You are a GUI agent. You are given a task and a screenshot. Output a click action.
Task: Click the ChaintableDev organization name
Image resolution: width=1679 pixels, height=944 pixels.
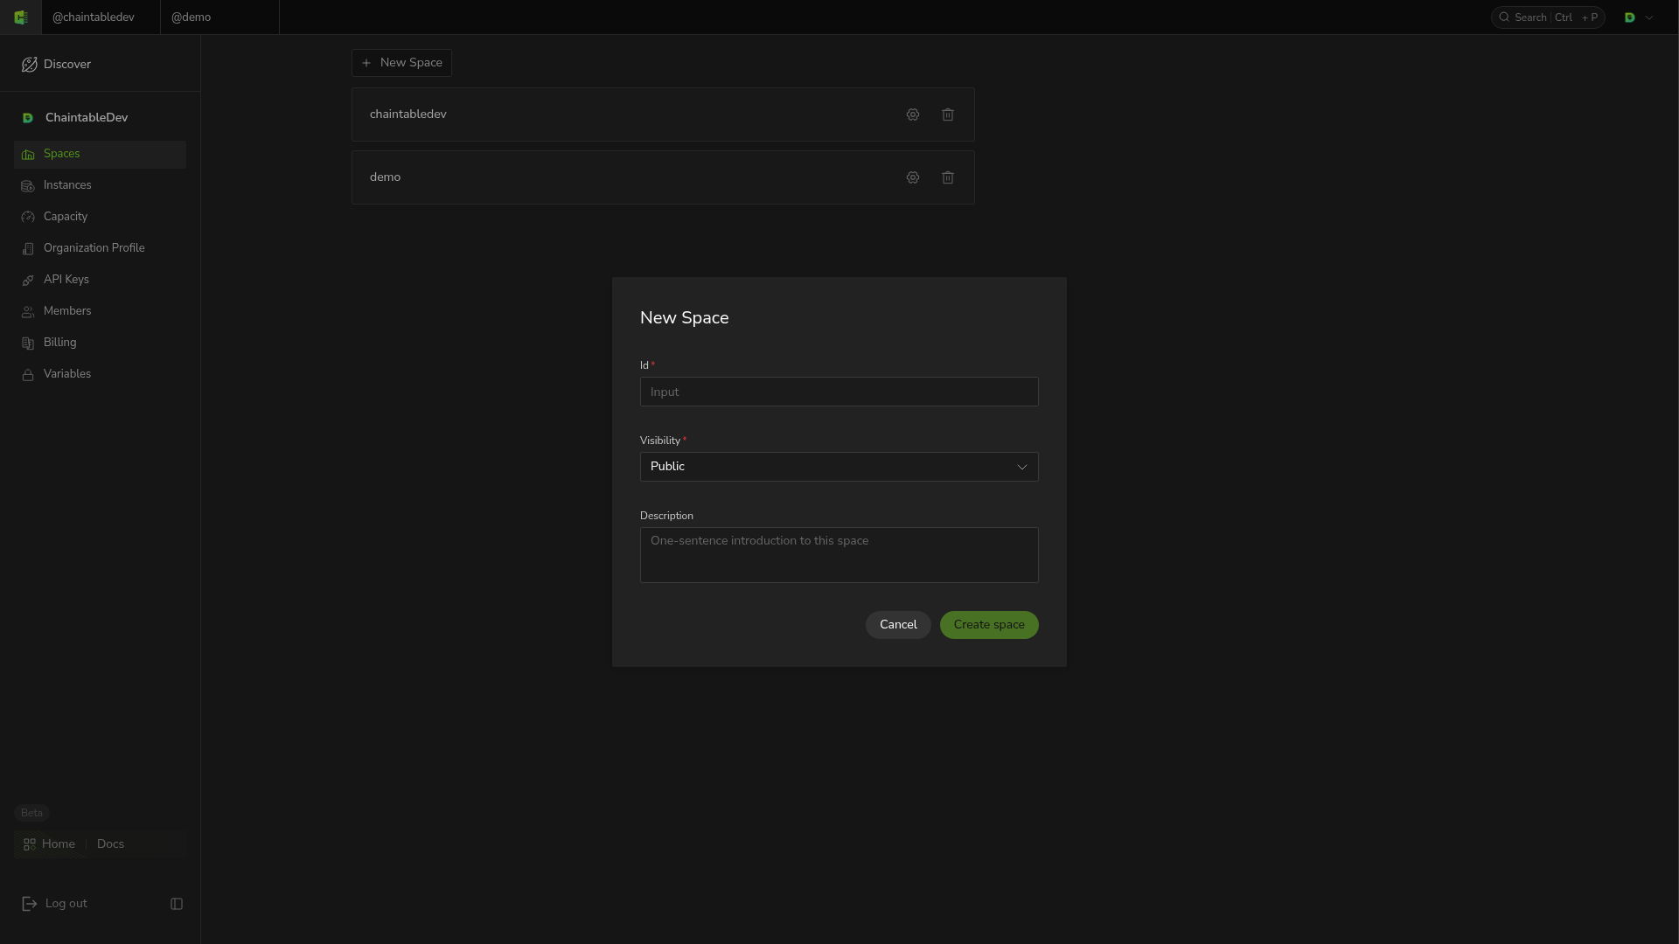(x=87, y=118)
